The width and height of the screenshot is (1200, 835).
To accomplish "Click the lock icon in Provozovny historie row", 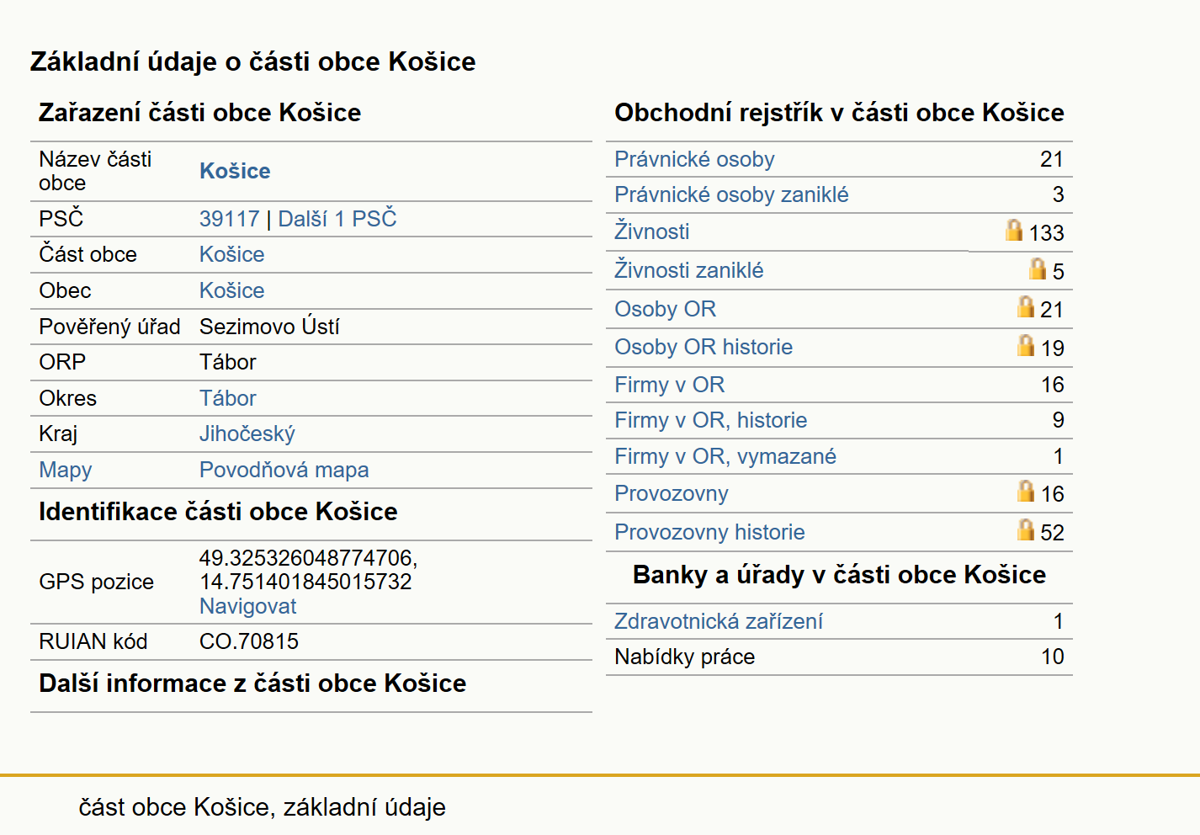I will click(x=1026, y=529).
